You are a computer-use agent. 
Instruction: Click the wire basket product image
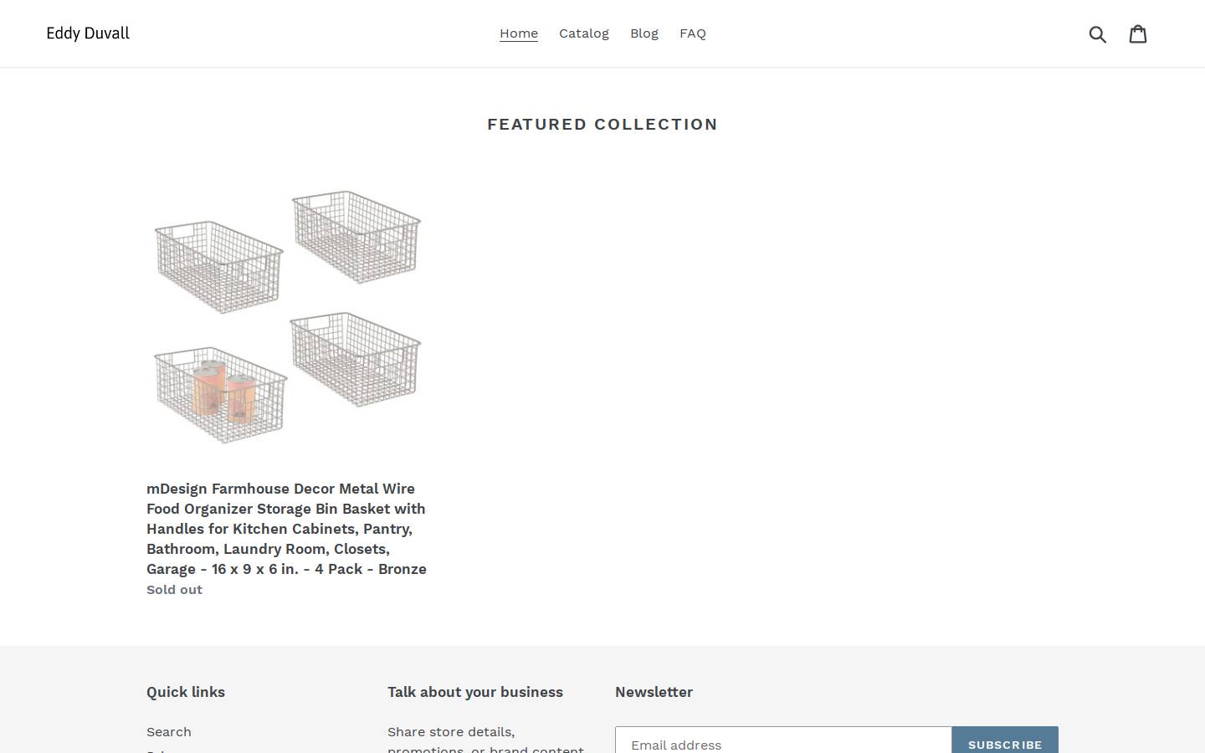point(288,317)
